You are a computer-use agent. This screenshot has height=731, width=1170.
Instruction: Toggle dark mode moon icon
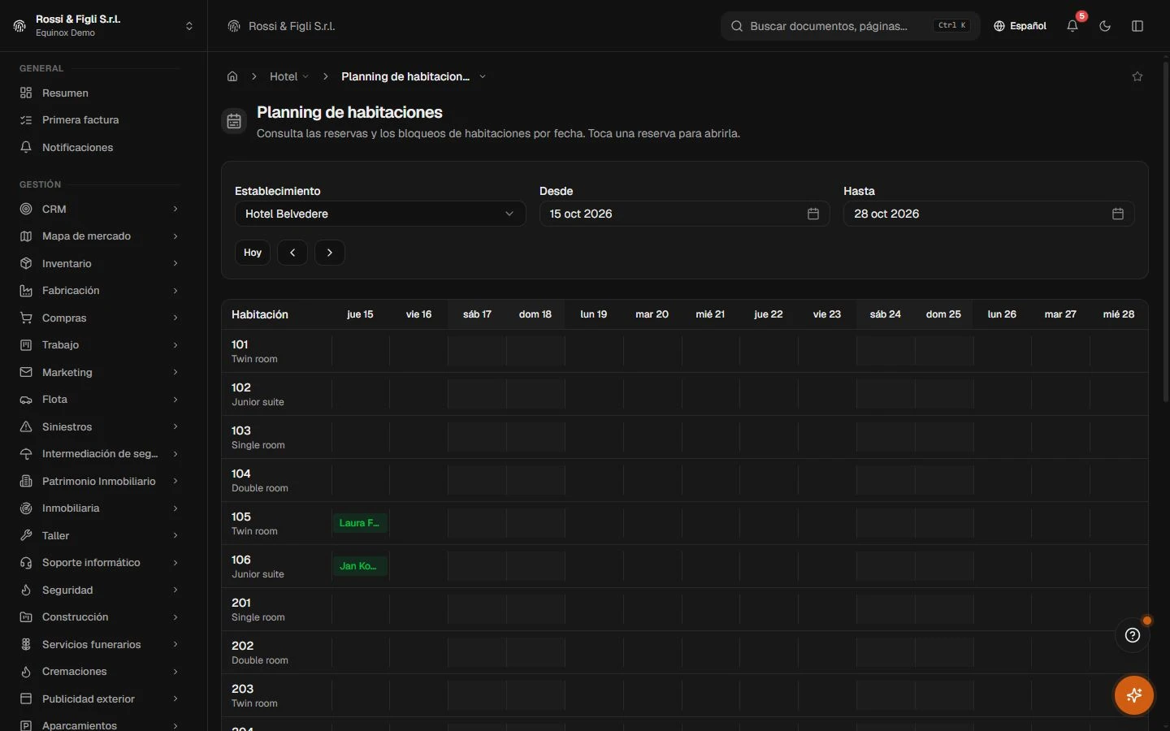[1105, 26]
